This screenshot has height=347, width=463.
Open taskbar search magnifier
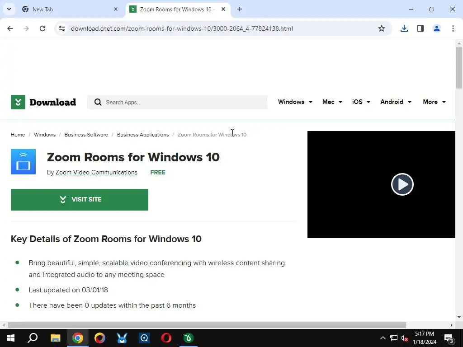click(x=33, y=338)
